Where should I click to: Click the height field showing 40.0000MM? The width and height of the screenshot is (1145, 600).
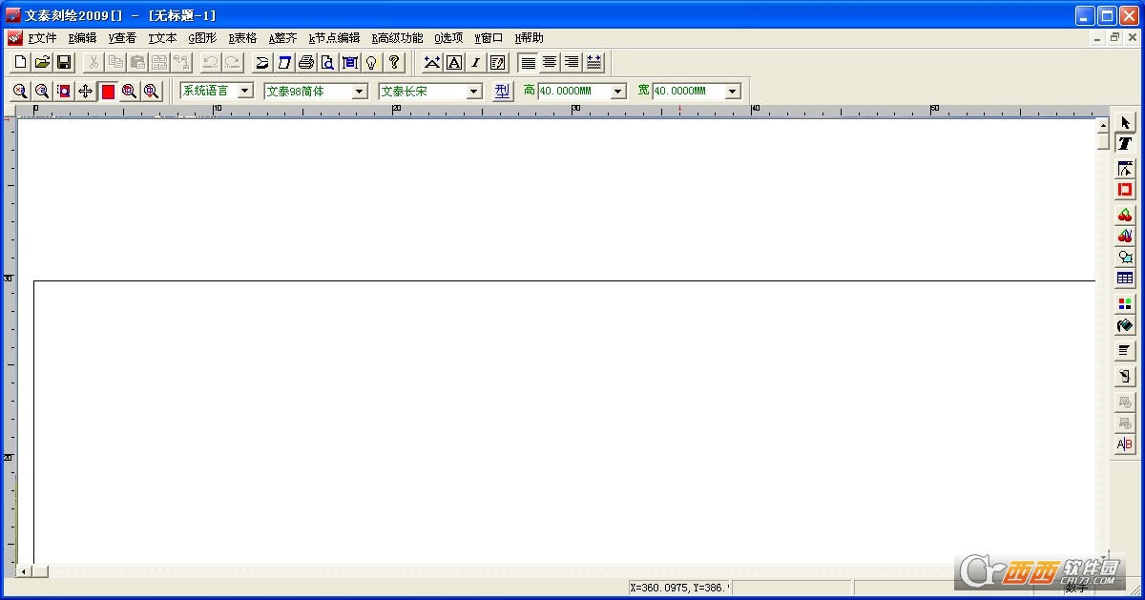point(573,92)
